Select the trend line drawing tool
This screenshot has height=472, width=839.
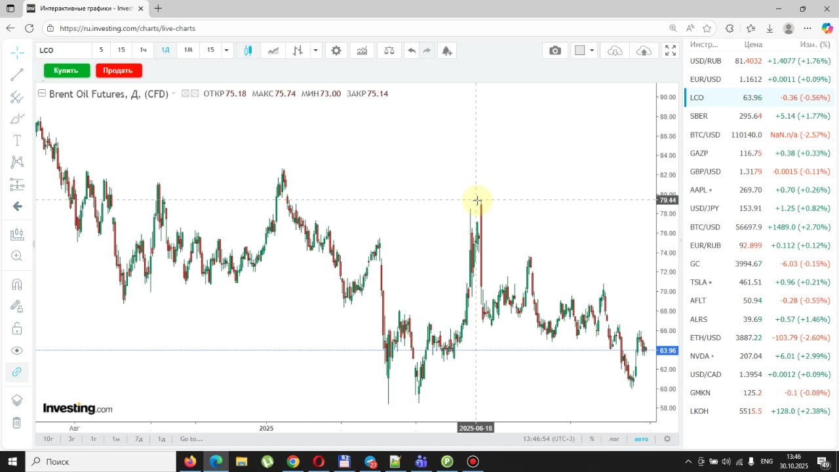click(17, 75)
